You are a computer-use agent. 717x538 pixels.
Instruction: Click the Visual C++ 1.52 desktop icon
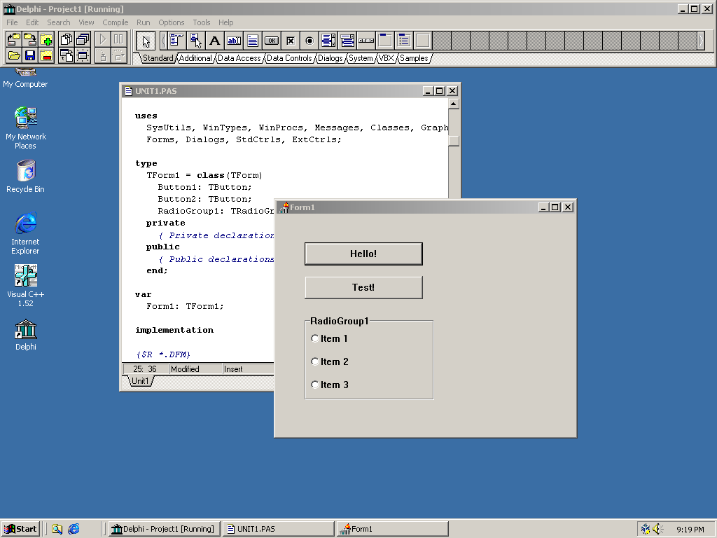click(x=26, y=286)
